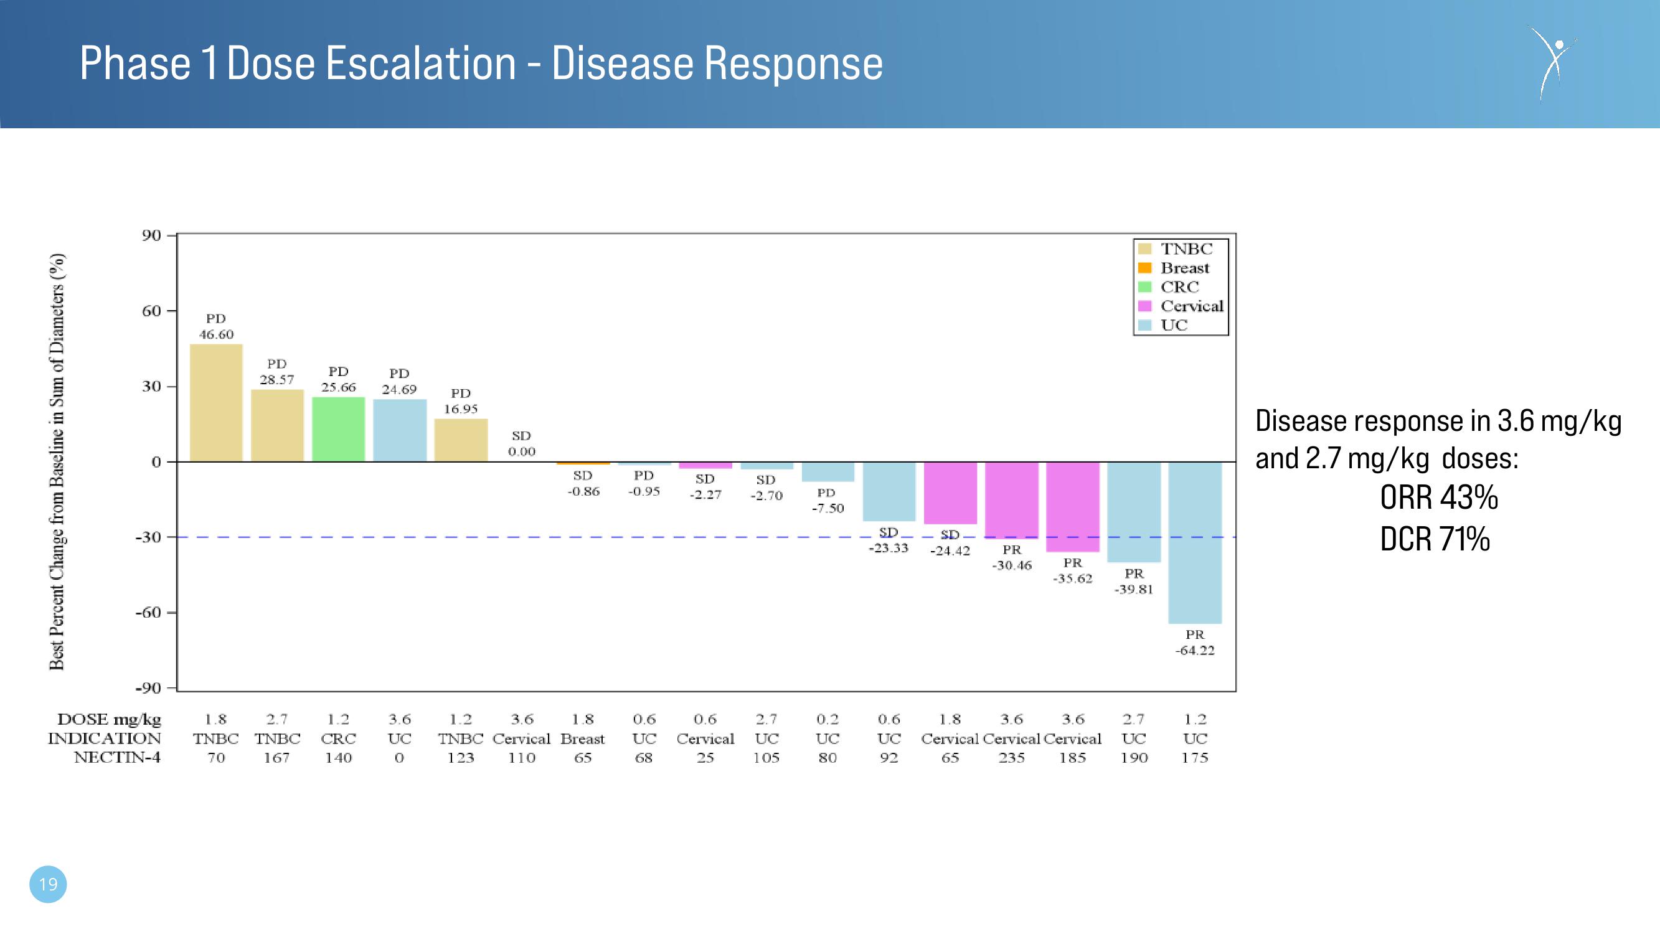Click the INDICATION row label
1660x934 pixels.
coord(105,738)
